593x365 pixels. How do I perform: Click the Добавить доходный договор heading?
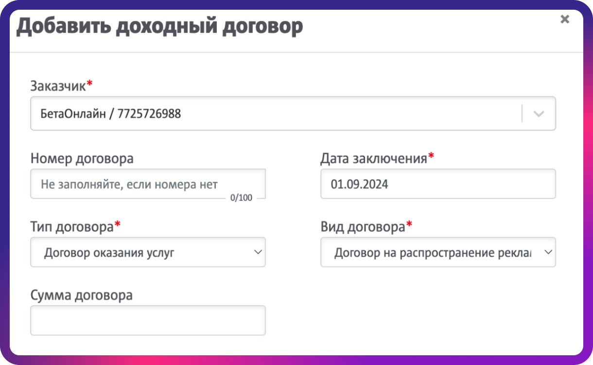(x=160, y=26)
